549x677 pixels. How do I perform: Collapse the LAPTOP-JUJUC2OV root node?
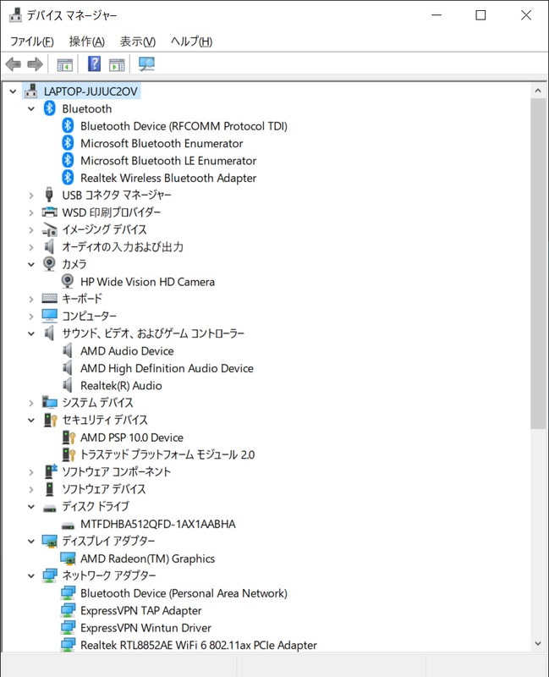(x=13, y=91)
